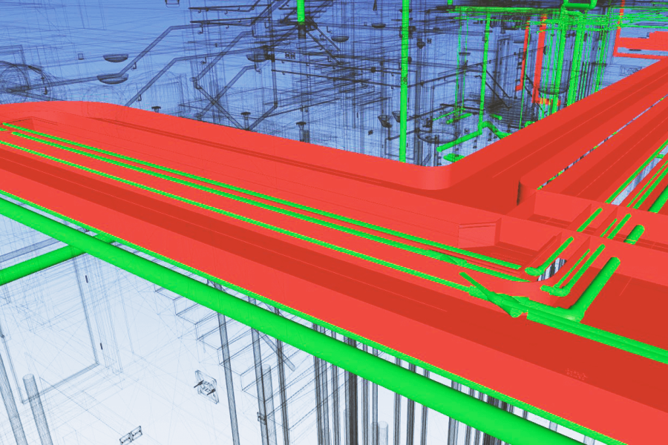Select the rectangular red duct transition box near junction

point(482,232)
